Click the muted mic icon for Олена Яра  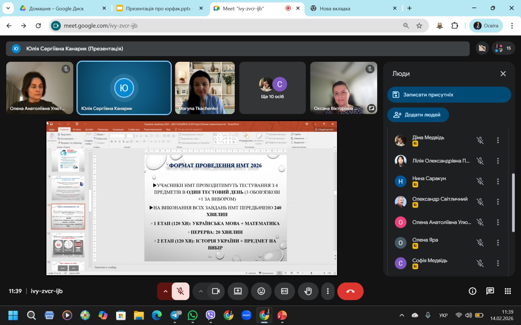pos(480,243)
